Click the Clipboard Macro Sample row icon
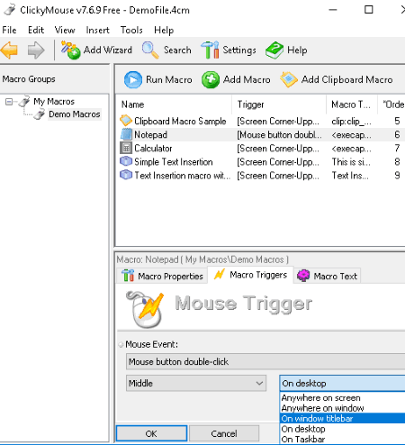 coord(126,121)
